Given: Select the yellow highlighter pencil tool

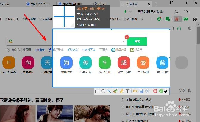Looking at the screenshot, I should coord(121,91).
